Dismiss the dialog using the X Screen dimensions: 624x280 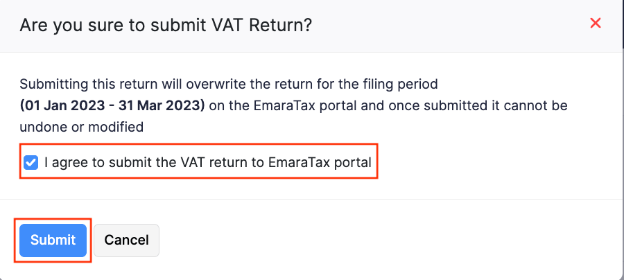(595, 24)
